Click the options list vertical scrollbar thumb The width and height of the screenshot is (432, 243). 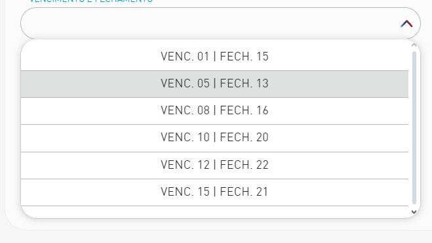[x=414, y=127]
